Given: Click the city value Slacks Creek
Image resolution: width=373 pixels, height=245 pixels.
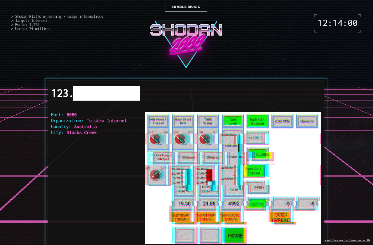Looking at the screenshot, I should point(82,132).
